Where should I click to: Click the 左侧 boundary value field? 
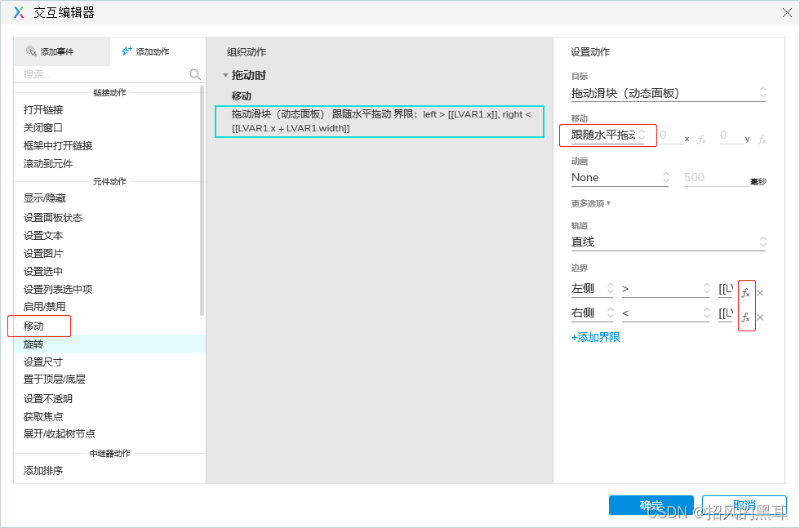coord(726,289)
